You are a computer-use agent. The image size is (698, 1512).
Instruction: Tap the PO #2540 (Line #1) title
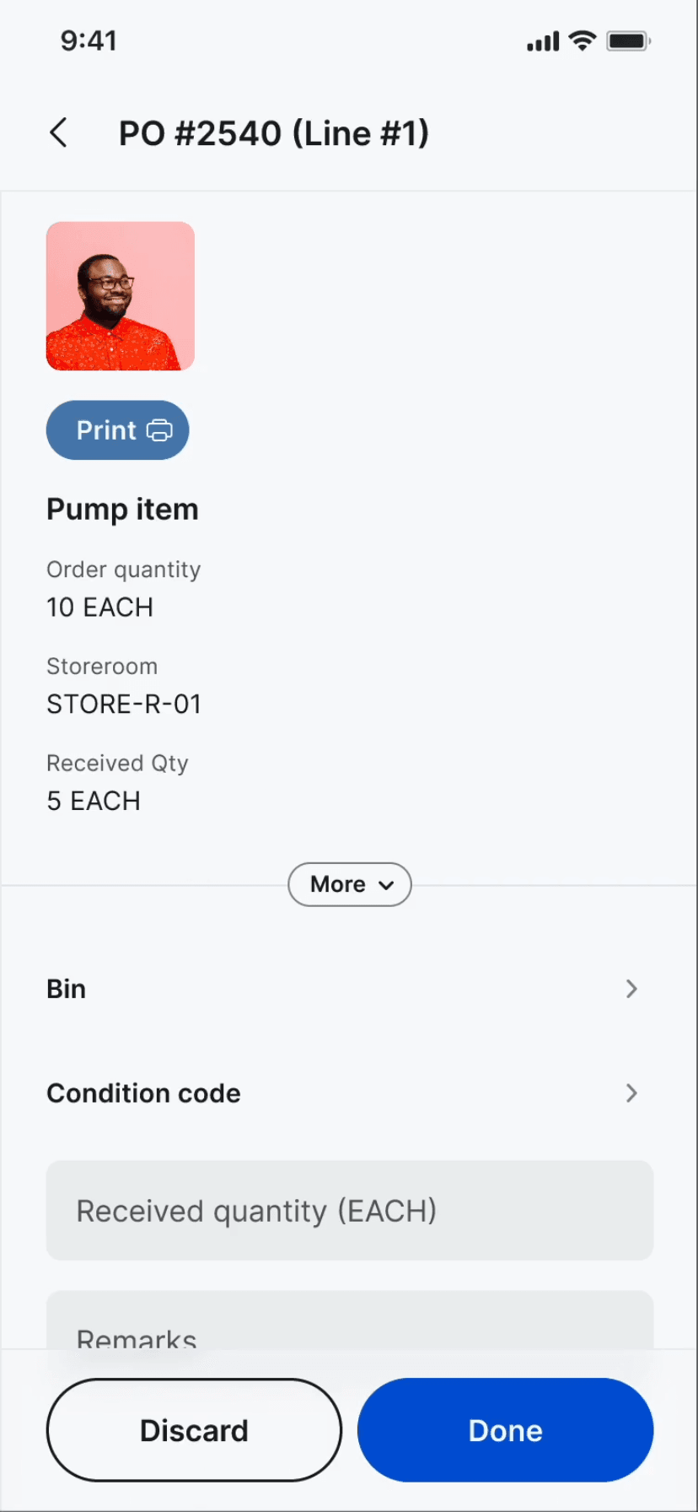tap(274, 133)
